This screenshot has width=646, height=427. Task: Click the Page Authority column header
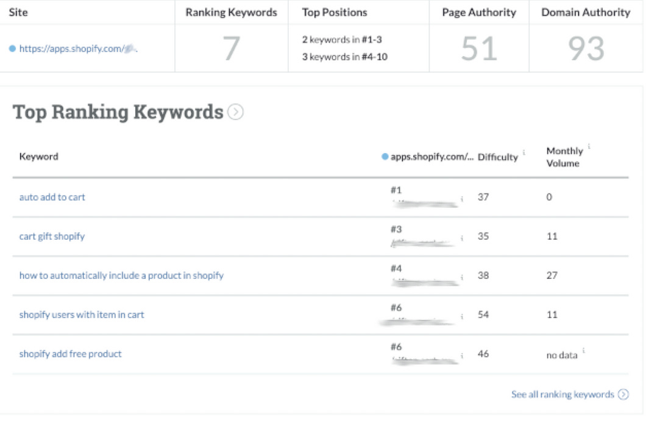point(479,12)
